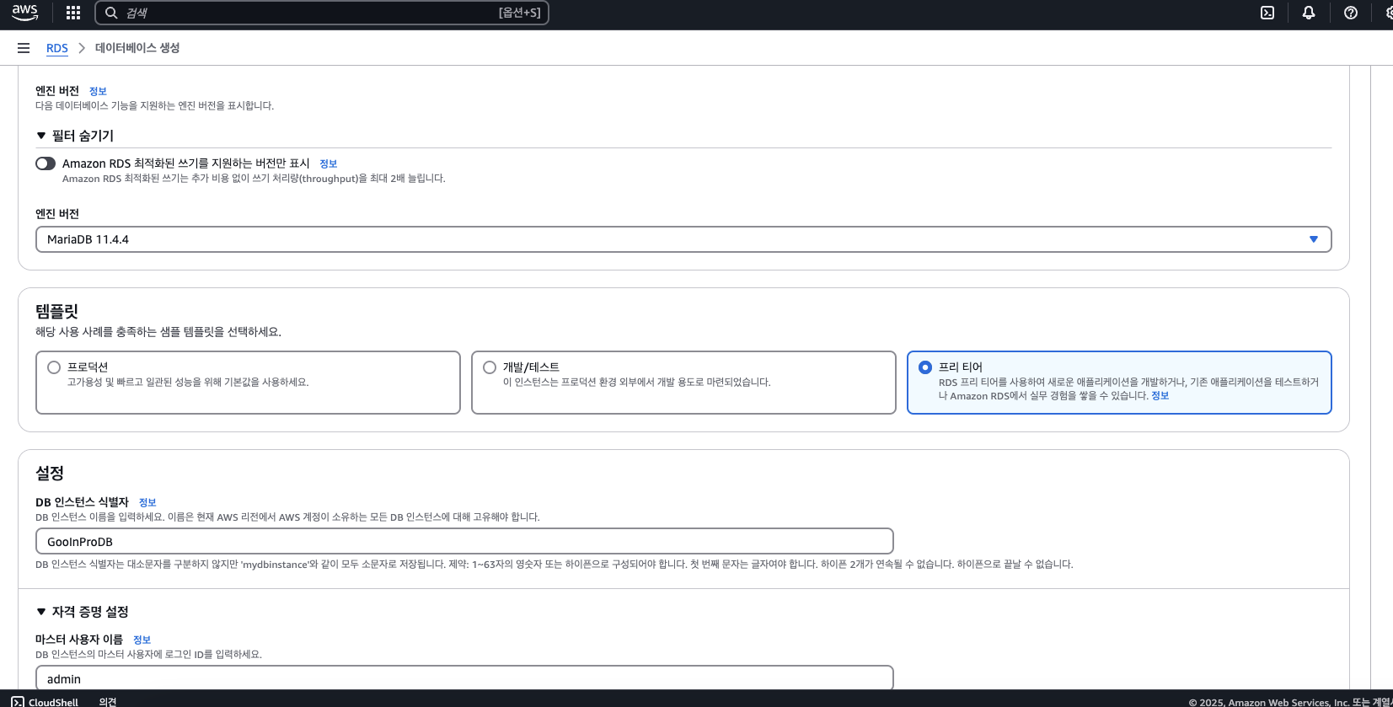
Task: Click 데이터베이스 생성 breadcrumb text
Action: [x=137, y=48]
